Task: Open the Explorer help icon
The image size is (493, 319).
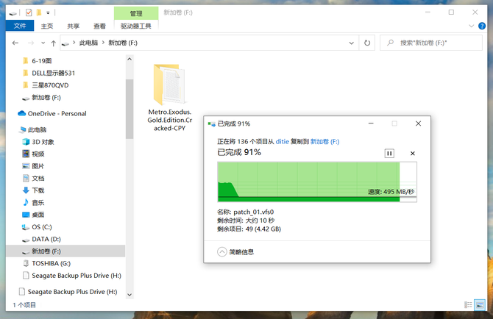Action: (x=482, y=26)
